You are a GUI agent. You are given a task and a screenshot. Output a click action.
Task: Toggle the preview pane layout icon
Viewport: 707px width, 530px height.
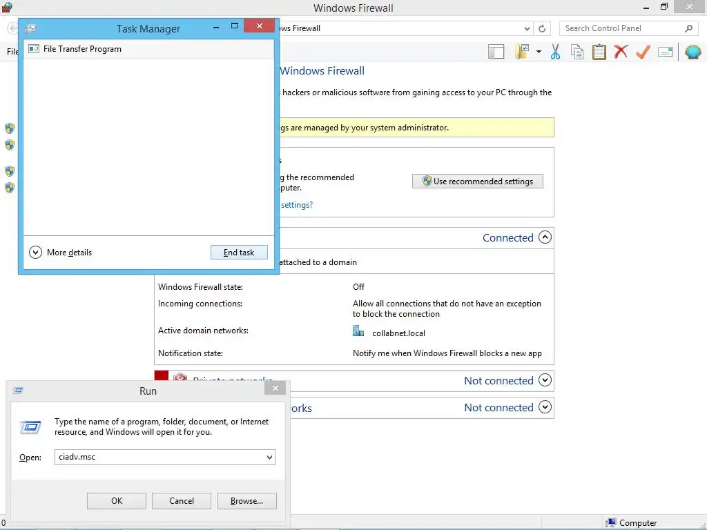(496, 52)
